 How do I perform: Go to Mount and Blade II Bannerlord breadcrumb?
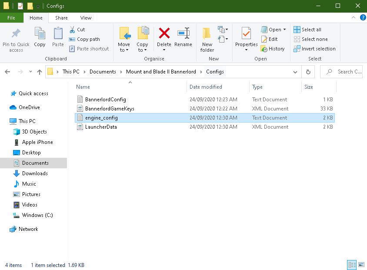point(161,72)
